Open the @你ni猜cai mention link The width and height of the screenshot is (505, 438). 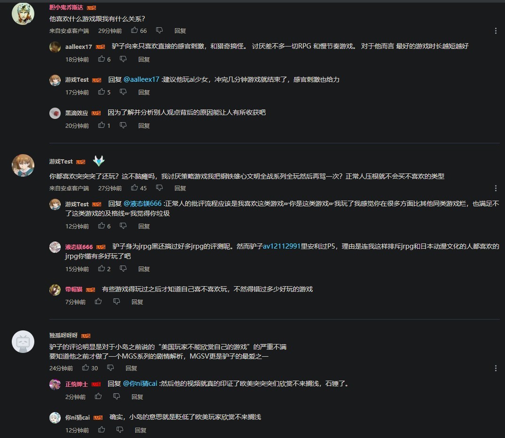(140, 383)
